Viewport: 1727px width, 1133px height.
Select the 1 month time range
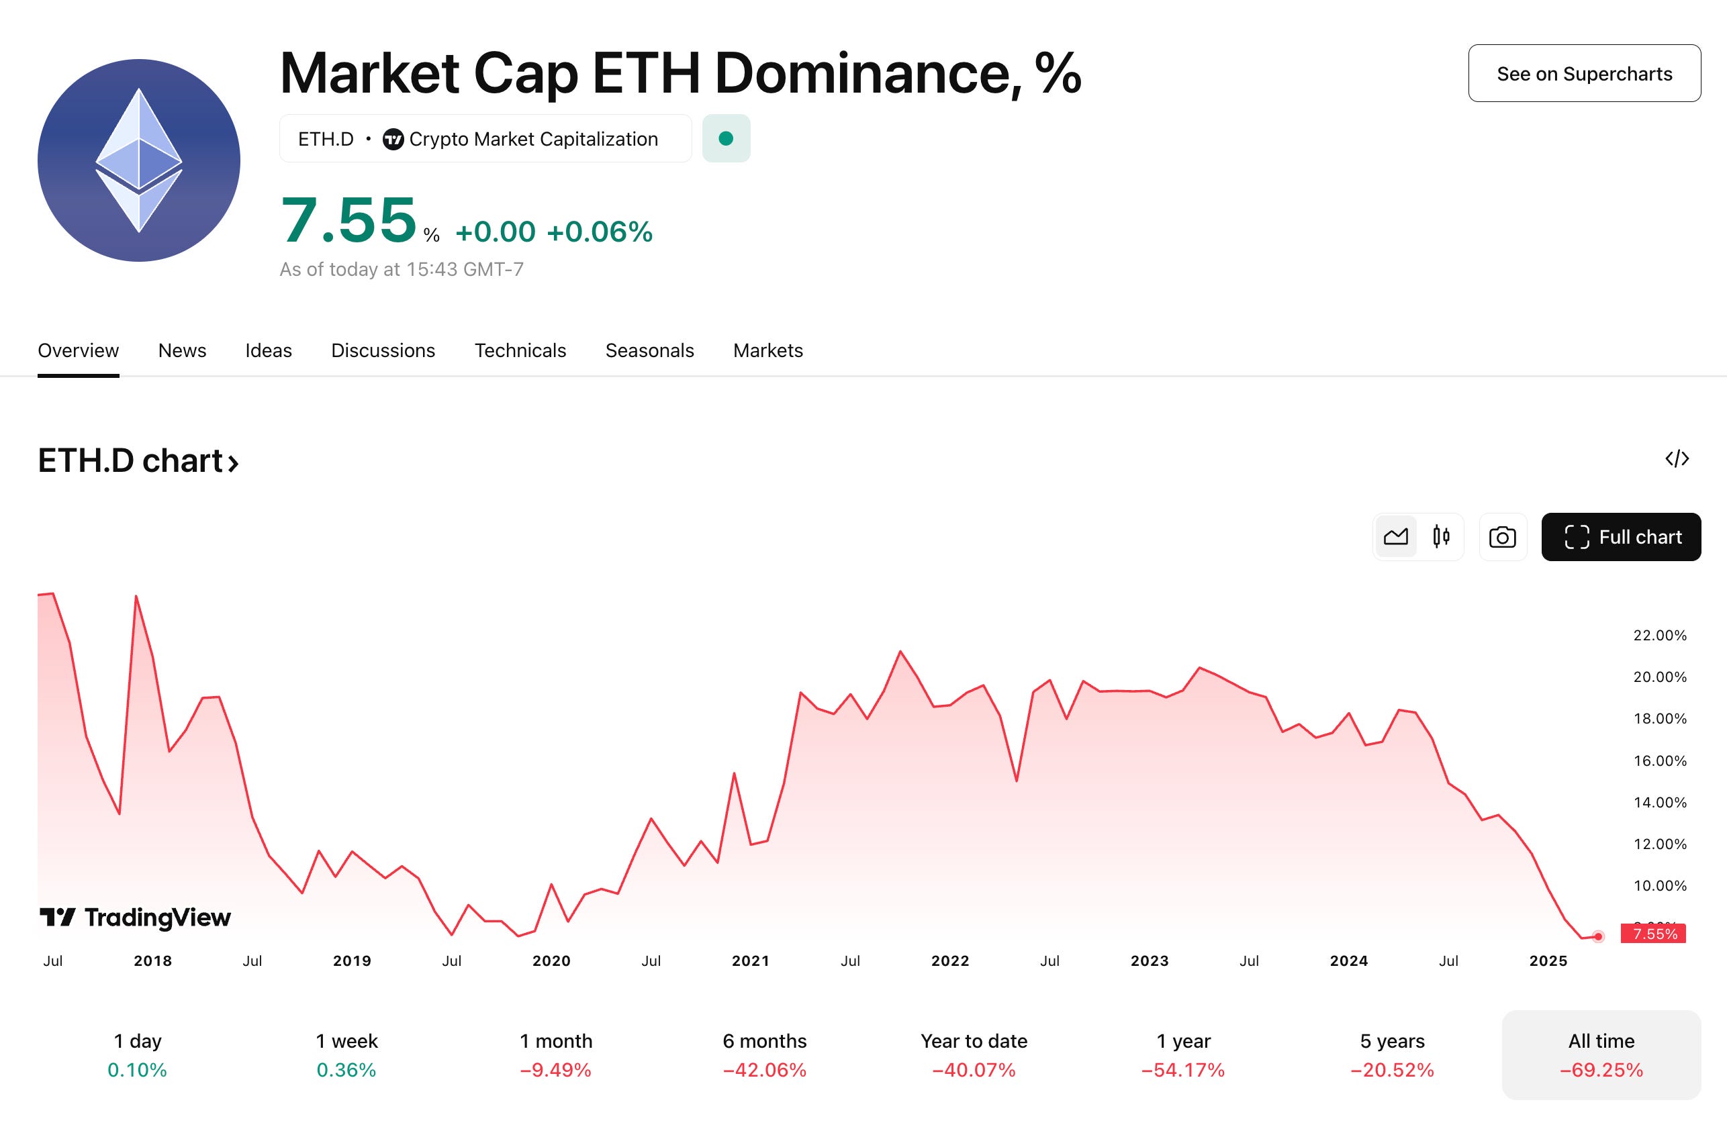click(556, 1054)
